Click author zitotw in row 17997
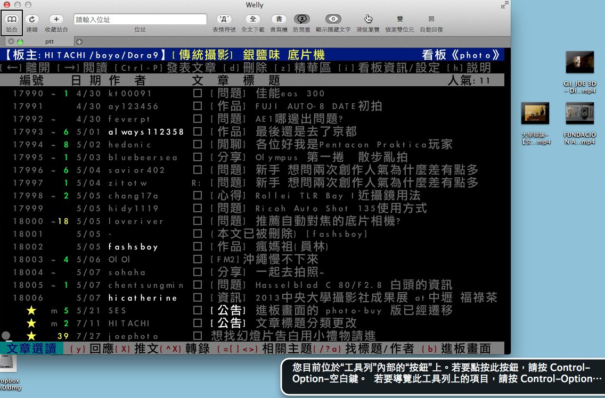Image resolution: width=605 pixels, height=398 pixels. pos(127,183)
